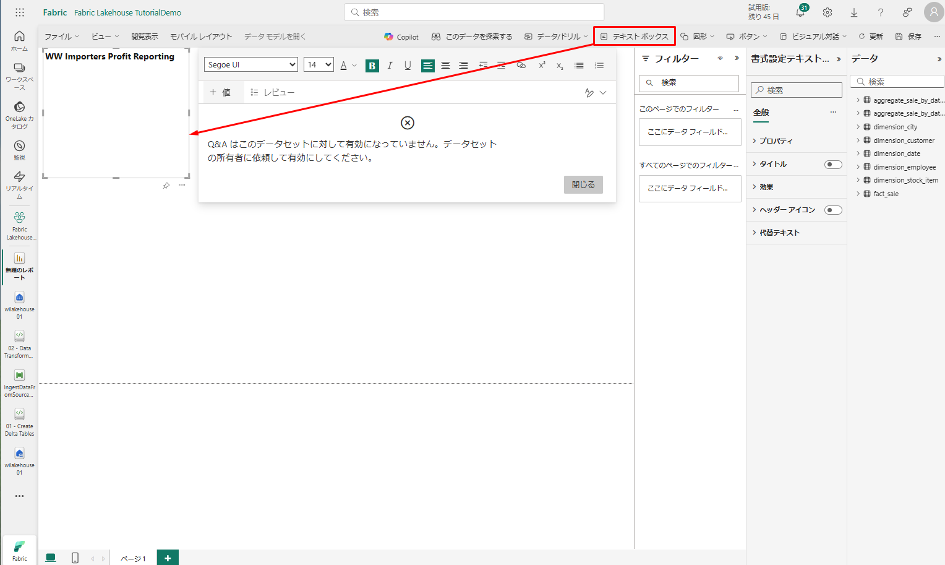Align text to the left
This screenshot has height=565, width=945.
427,66
